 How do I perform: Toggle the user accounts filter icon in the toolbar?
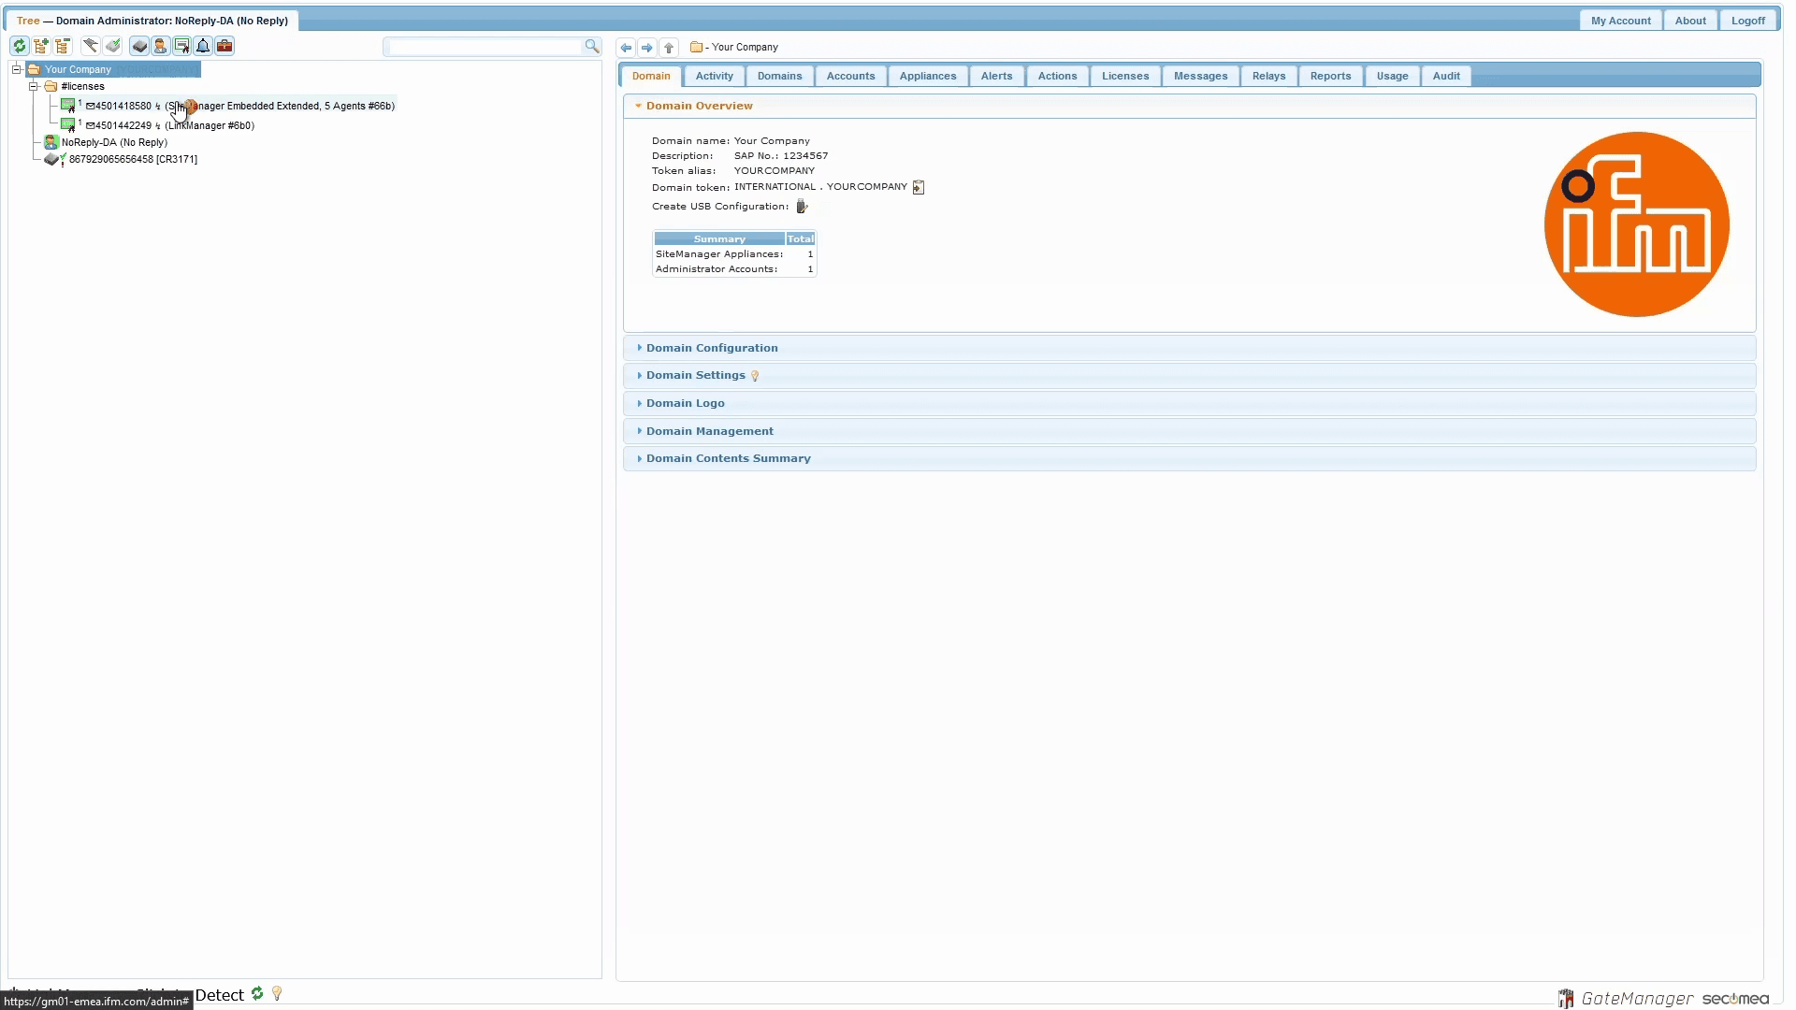click(x=161, y=46)
